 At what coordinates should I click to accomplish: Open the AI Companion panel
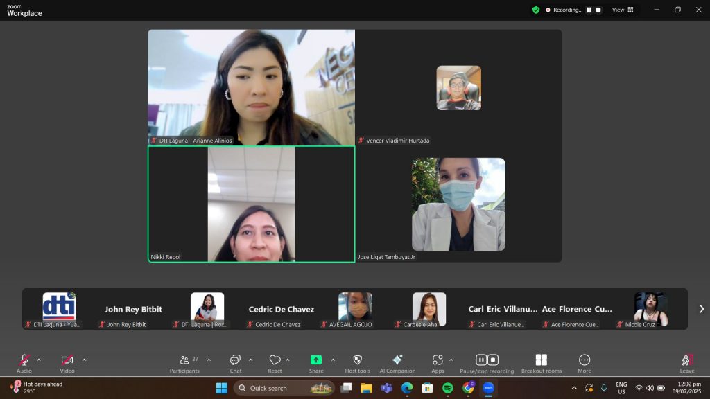click(x=397, y=363)
